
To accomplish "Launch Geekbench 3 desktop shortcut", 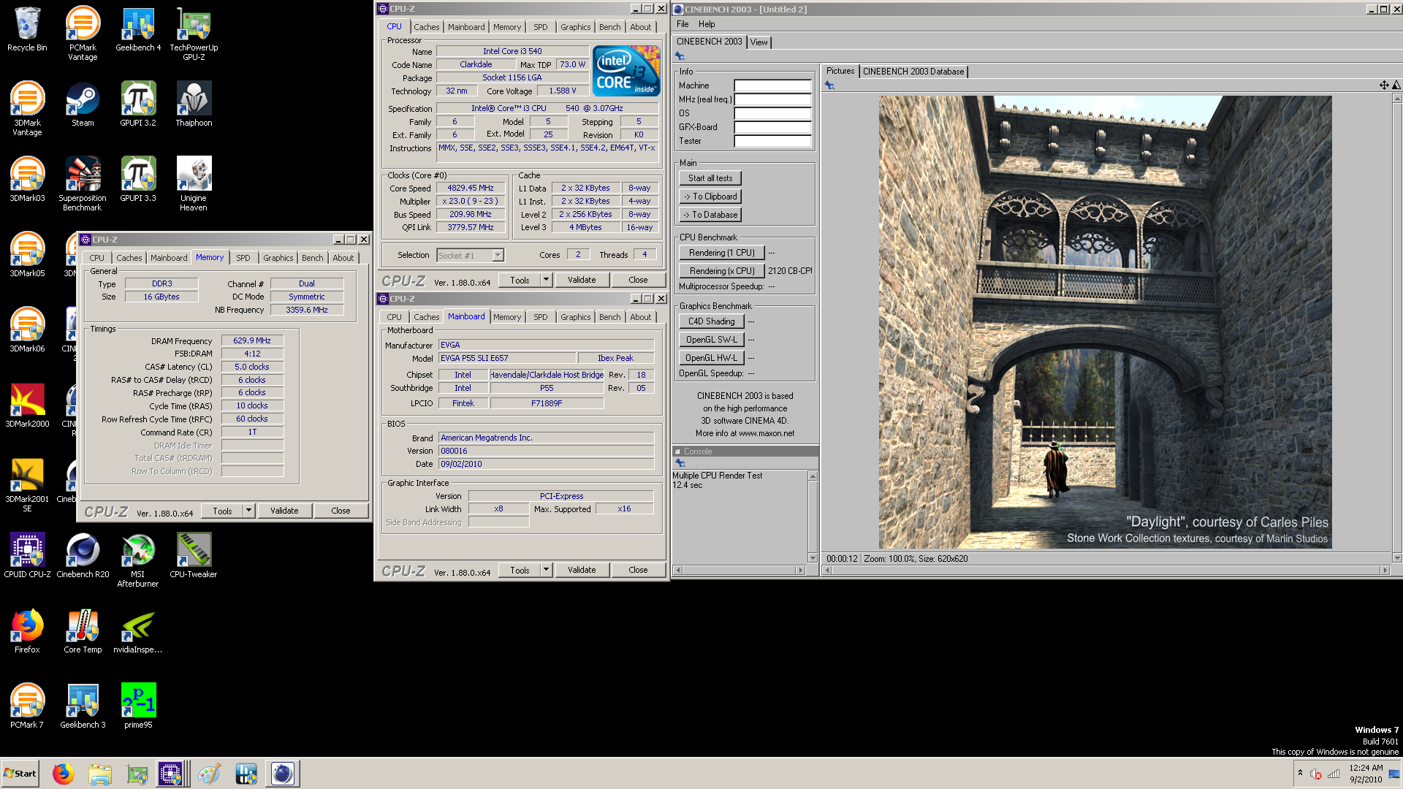I will coord(83,706).
